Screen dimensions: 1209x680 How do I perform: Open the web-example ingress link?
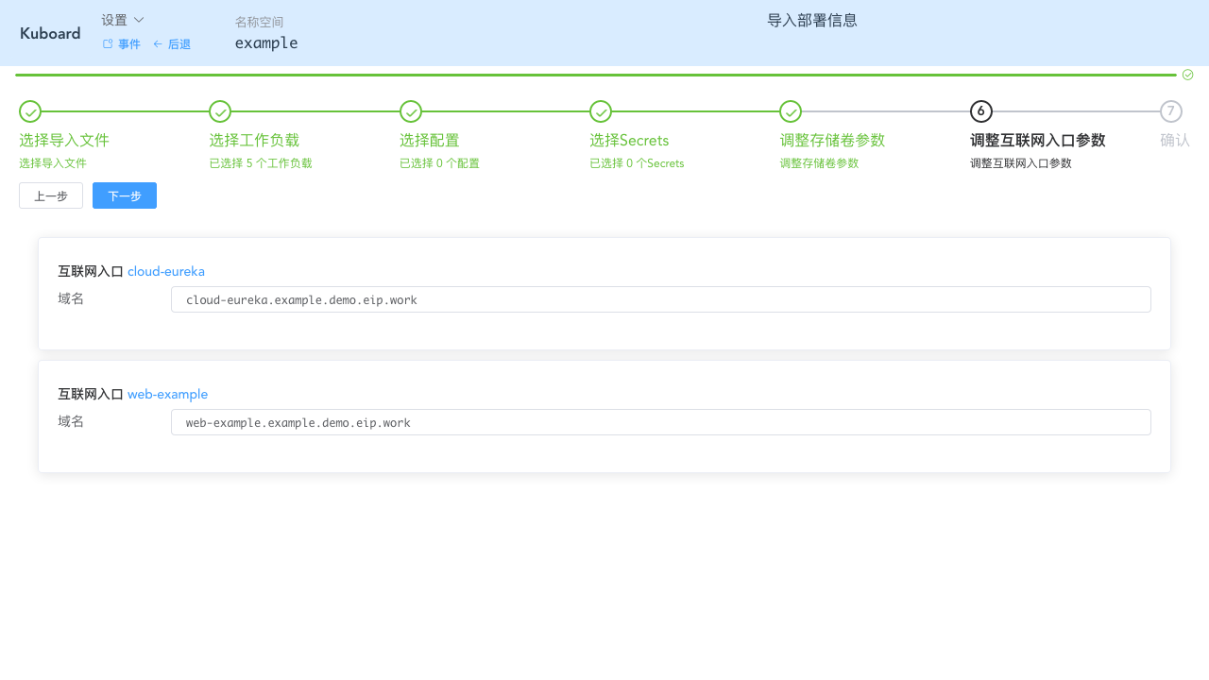167,394
